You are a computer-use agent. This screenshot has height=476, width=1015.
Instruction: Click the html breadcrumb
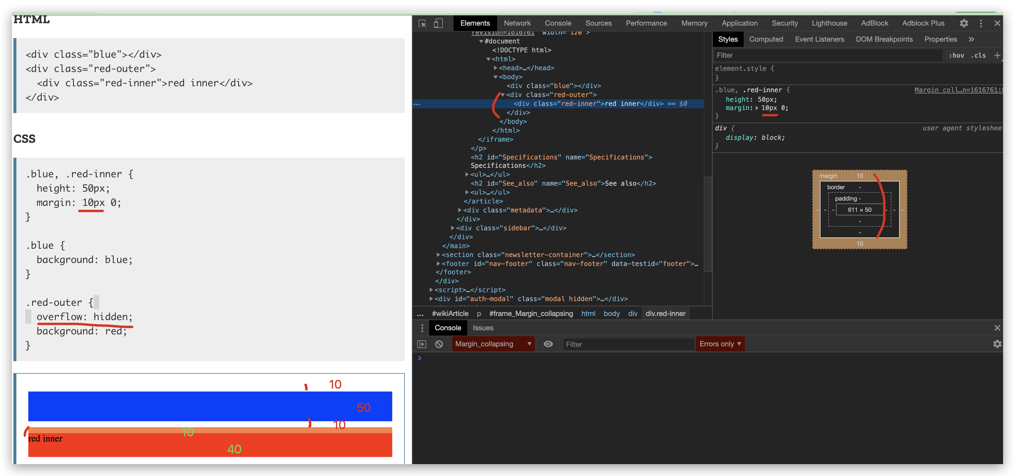click(588, 314)
